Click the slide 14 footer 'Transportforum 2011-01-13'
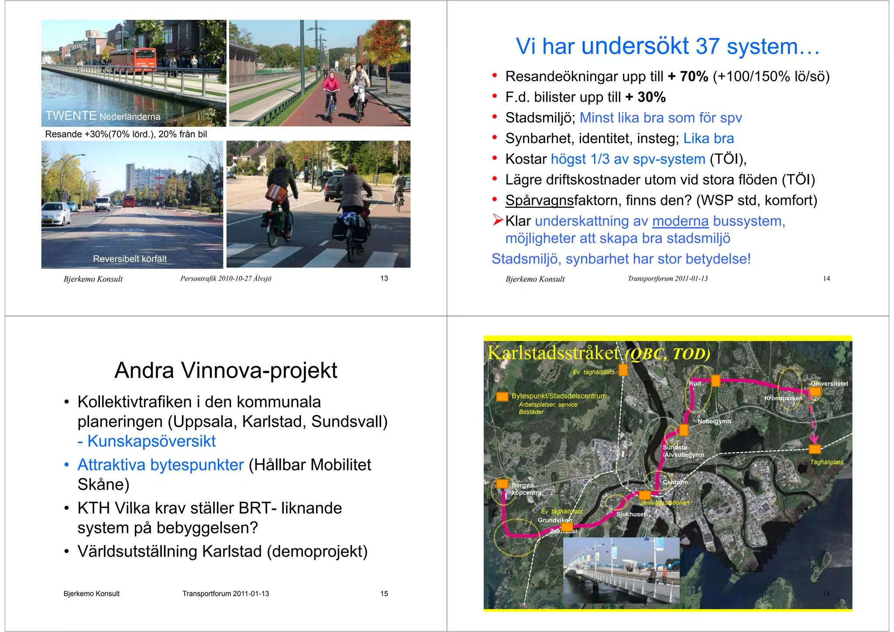Viewport: 894px width, 632px height. point(667,278)
